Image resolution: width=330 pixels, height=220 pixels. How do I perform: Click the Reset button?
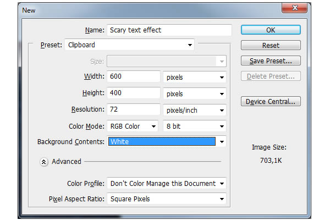(x=271, y=45)
